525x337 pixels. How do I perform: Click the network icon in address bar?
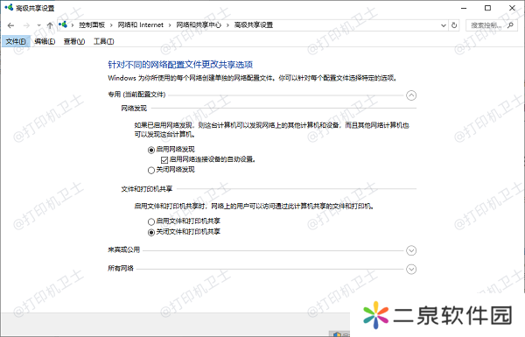tap(63, 25)
